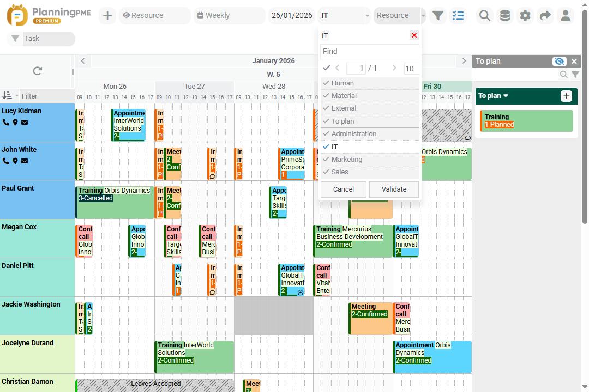Toggle the Administration department option

click(x=370, y=133)
